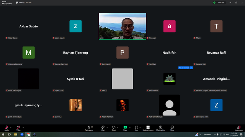This screenshot has width=245, height=137.
Task: Select Fikri A's gray profile picture
Action: click(122, 79)
